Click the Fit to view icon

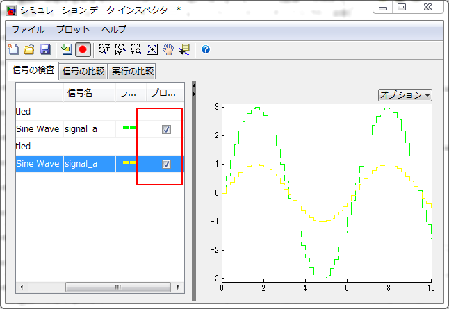(152, 49)
